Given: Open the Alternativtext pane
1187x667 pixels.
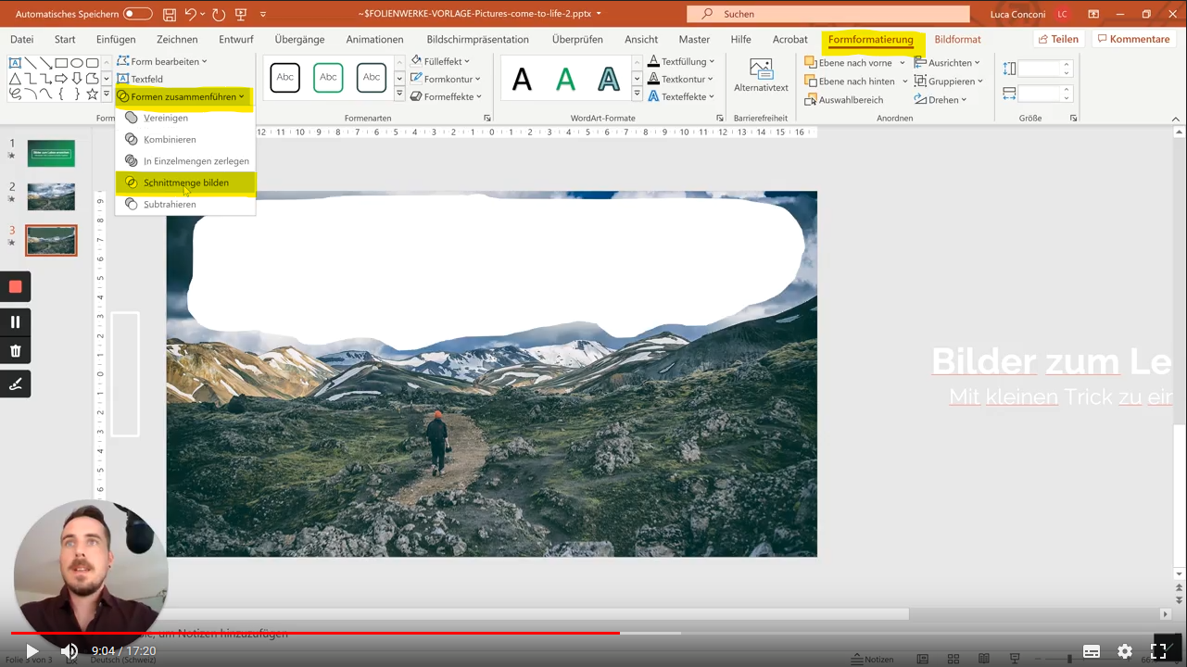Looking at the screenshot, I should (x=761, y=76).
